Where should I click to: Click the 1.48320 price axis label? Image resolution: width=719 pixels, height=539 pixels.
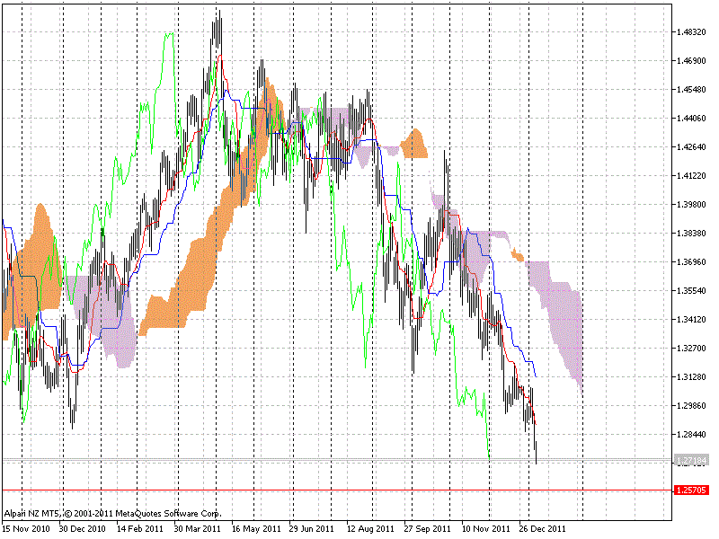point(694,32)
